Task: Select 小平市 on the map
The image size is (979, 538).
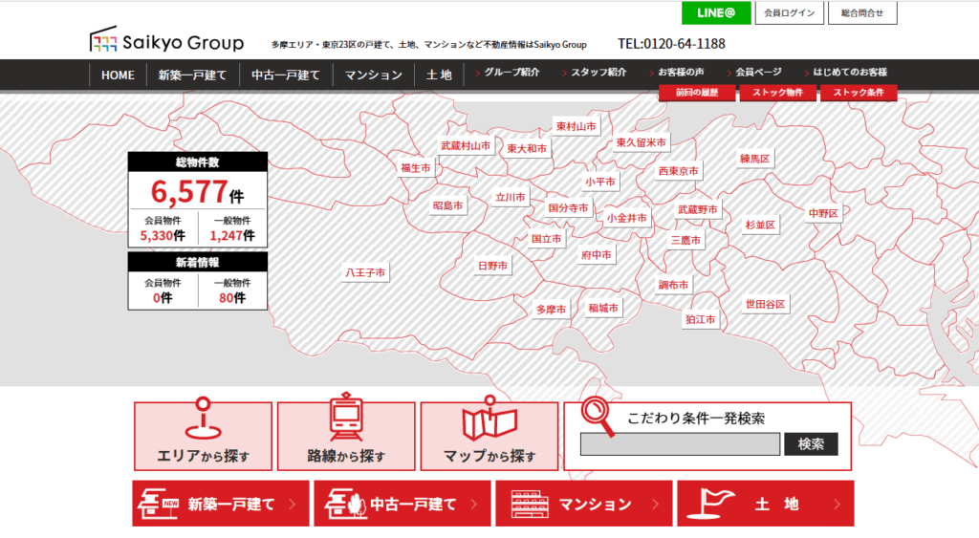Action: (600, 182)
